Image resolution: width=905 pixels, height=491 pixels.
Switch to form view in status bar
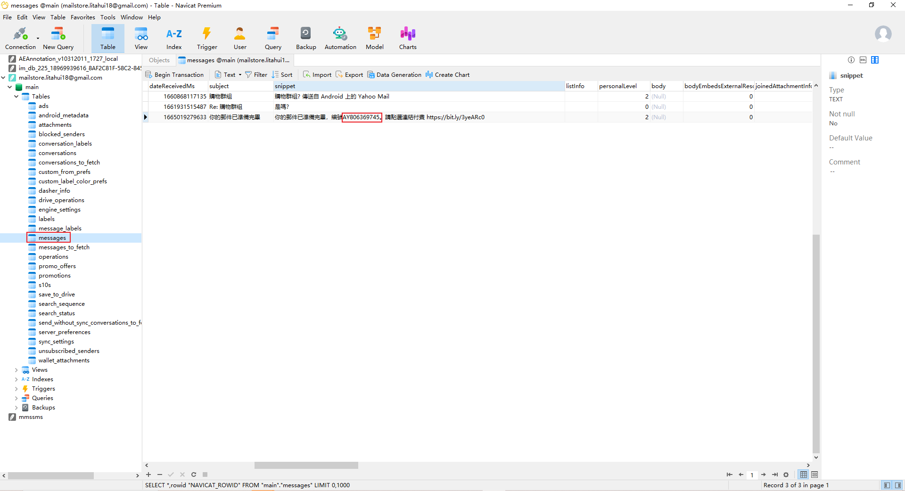(x=814, y=475)
